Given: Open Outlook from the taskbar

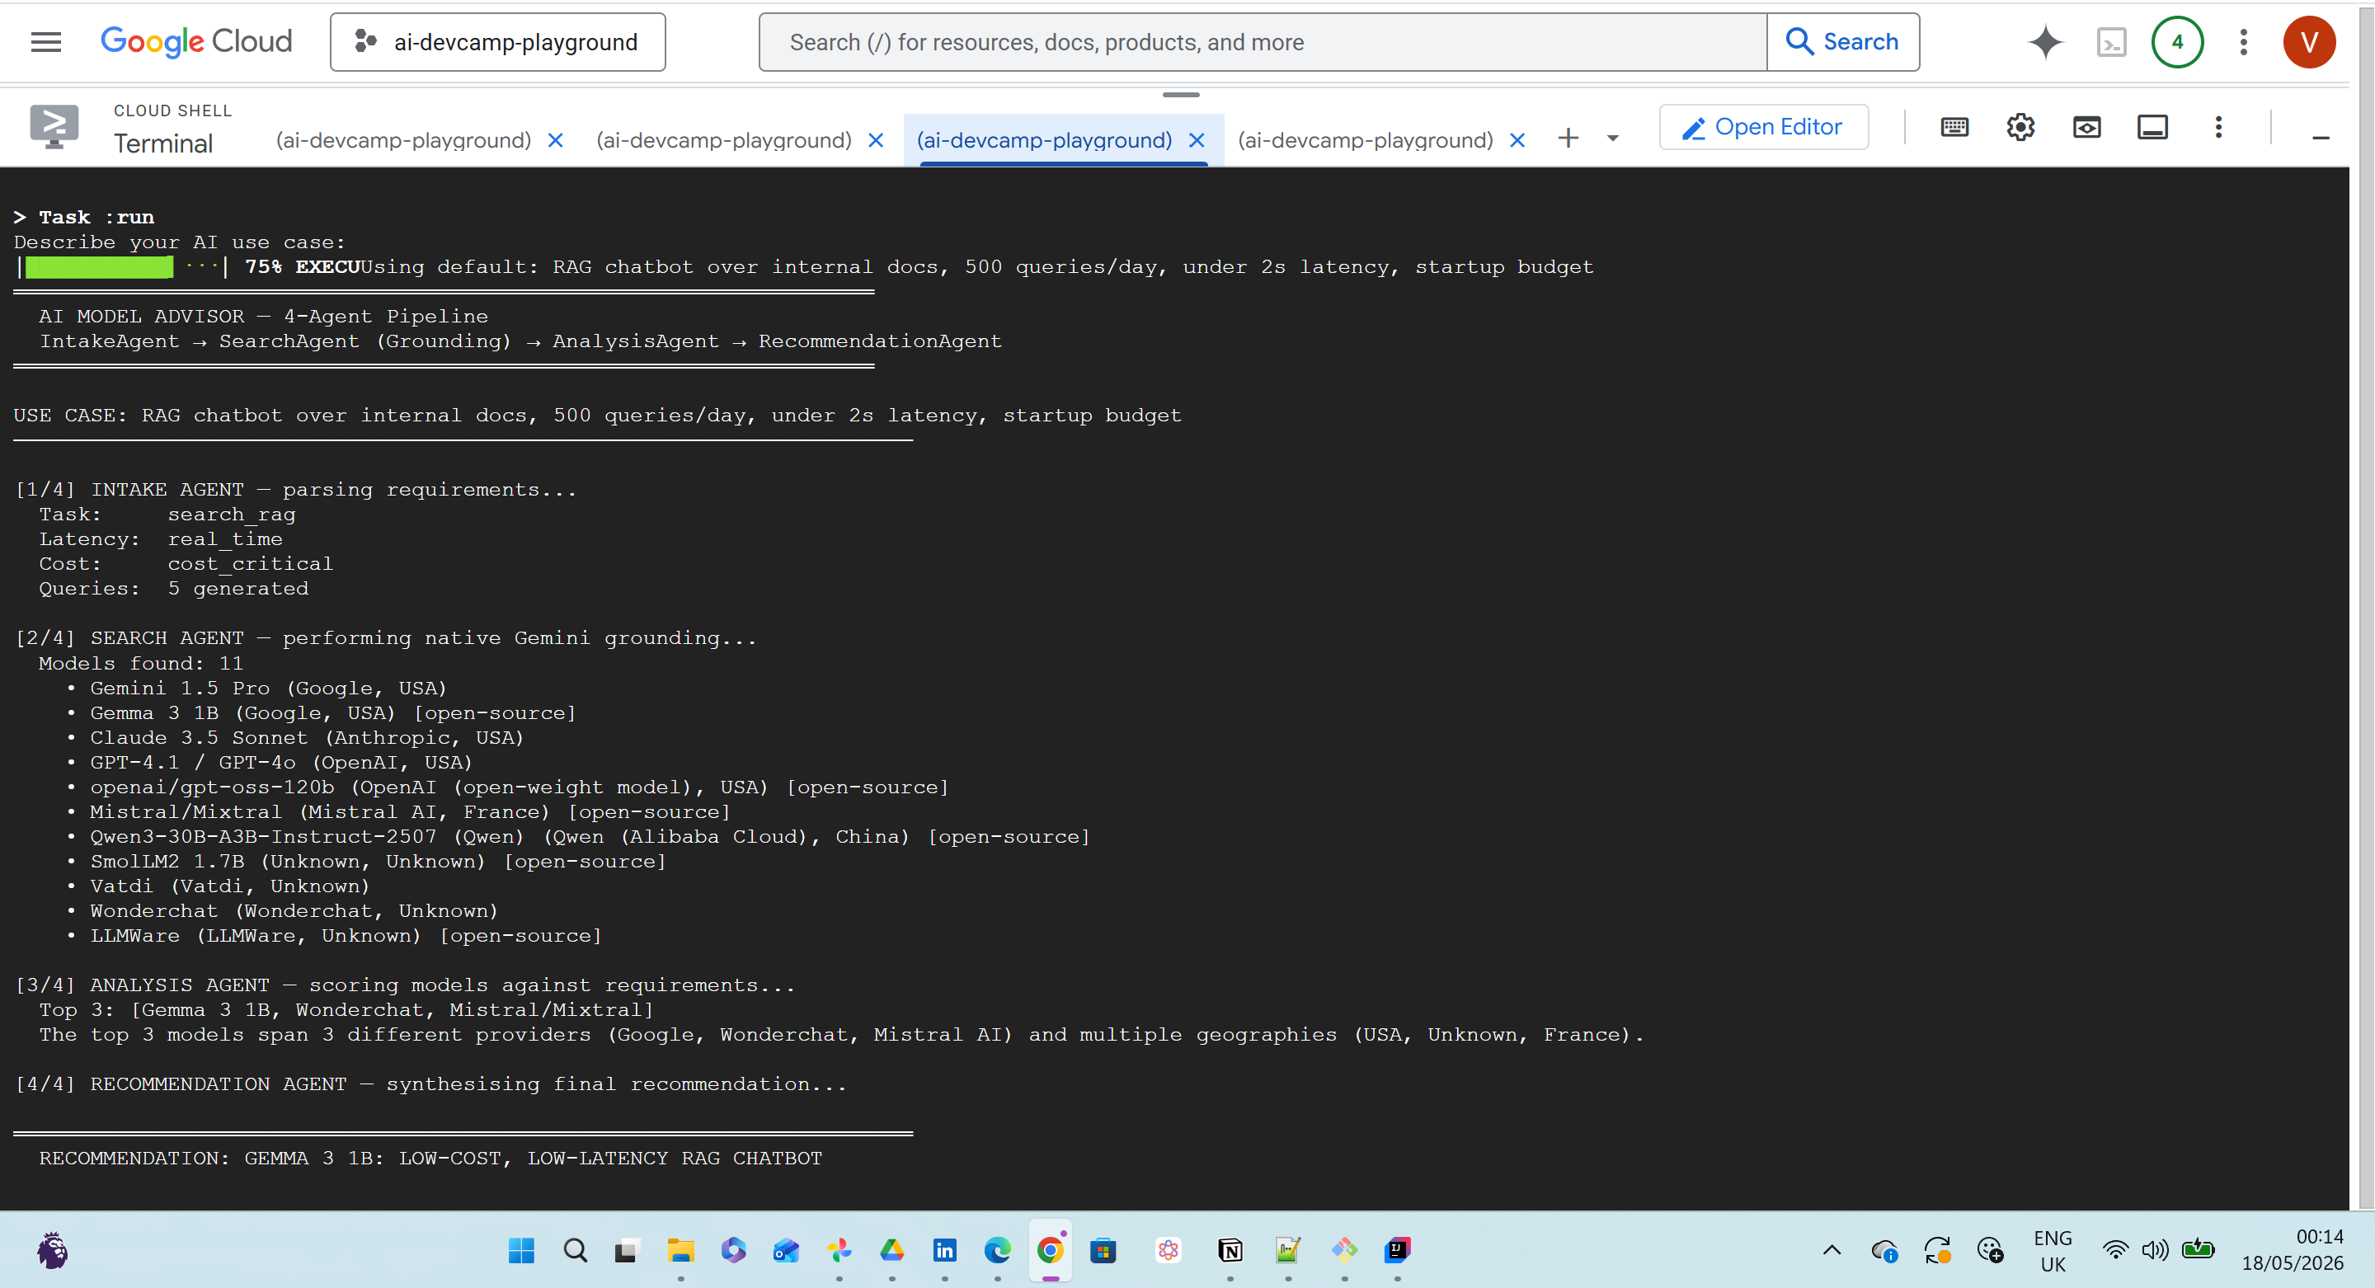Looking at the screenshot, I should pyautogui.click(x=787, y=1250).
